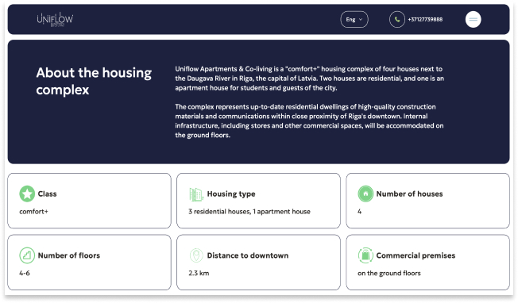Click the Distance to downtown heading
The width and height of the screenshot is (518, 303).
[x=248, y=255]
